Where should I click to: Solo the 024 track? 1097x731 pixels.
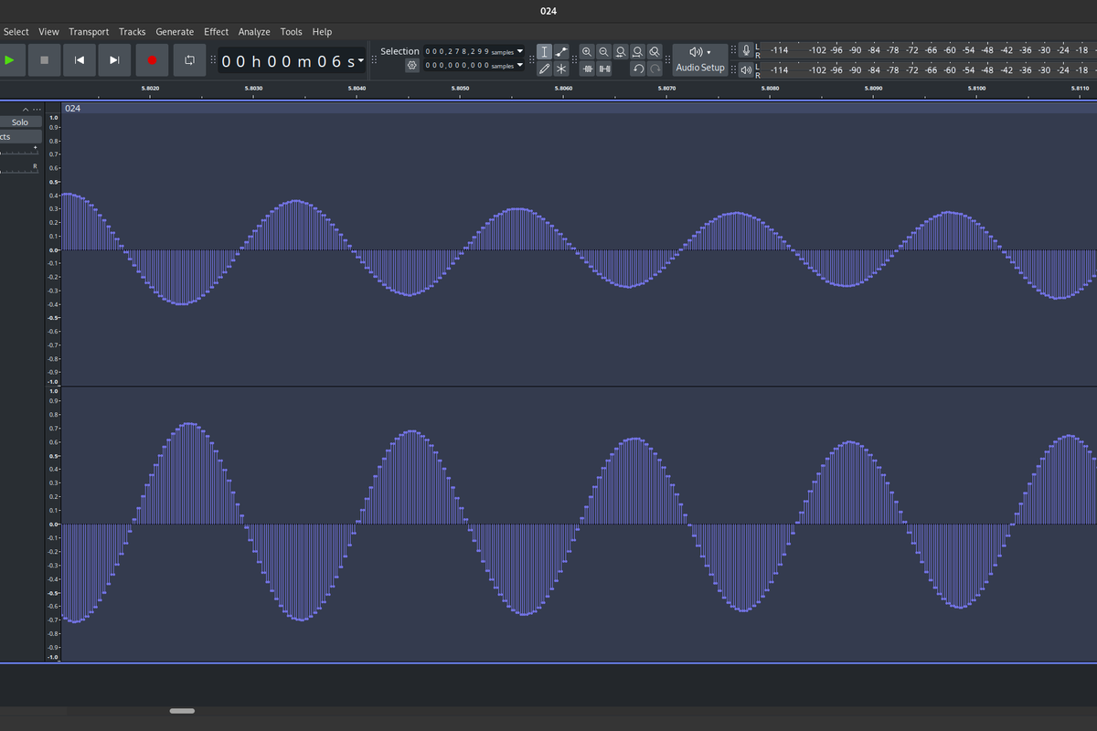(x=18, y=122)
